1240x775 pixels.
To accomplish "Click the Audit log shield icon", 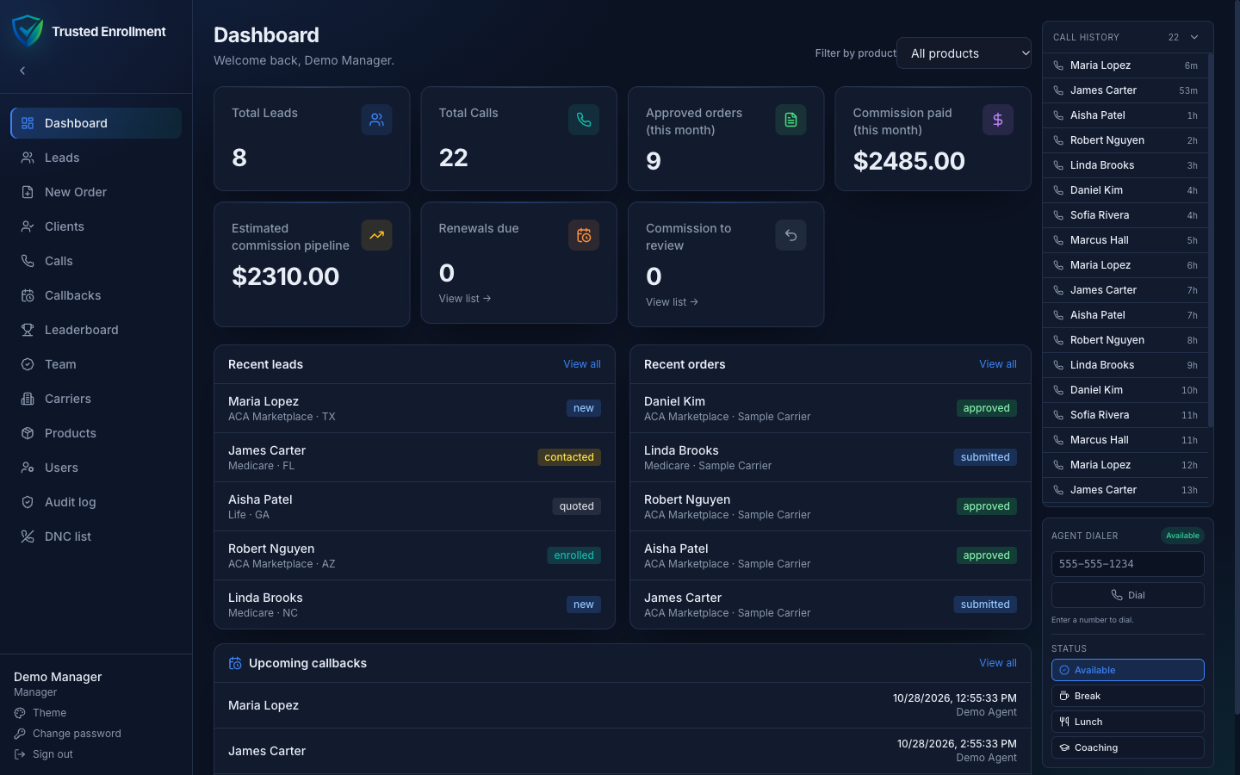I will point(28,502).
